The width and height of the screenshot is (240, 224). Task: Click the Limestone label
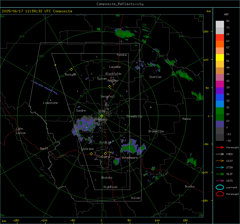[x=50, y=103]
